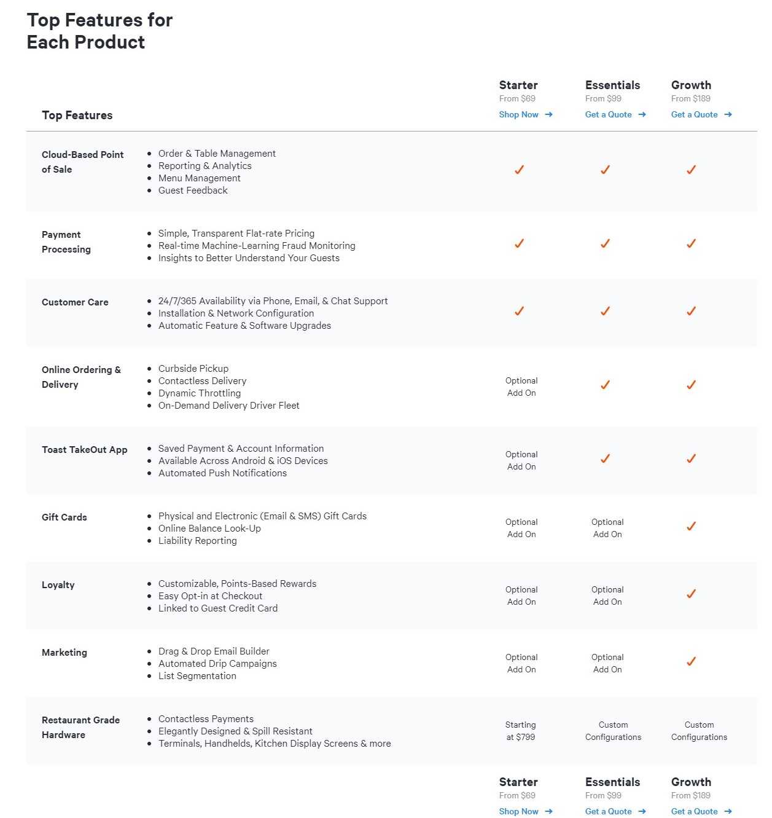Click Starter checkmark for Cloud-Based Point of Sale
Screen dimensions: 772x818
click(x=519, y=170)
